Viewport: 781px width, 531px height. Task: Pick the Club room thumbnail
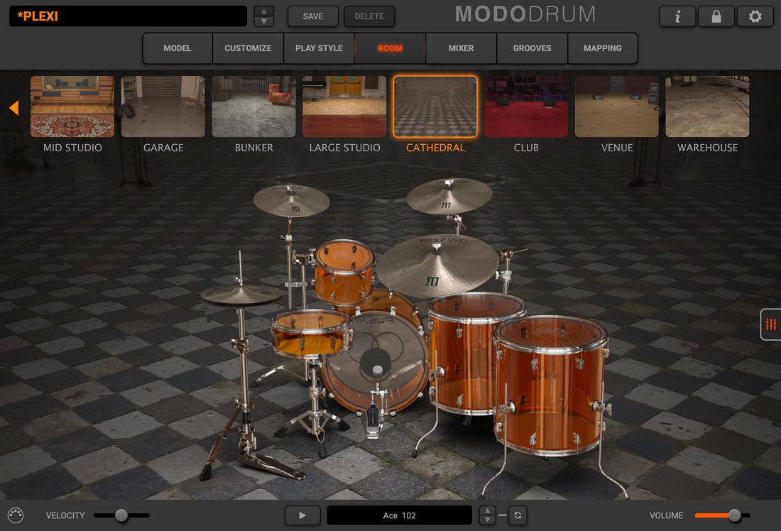coord(526,106)
